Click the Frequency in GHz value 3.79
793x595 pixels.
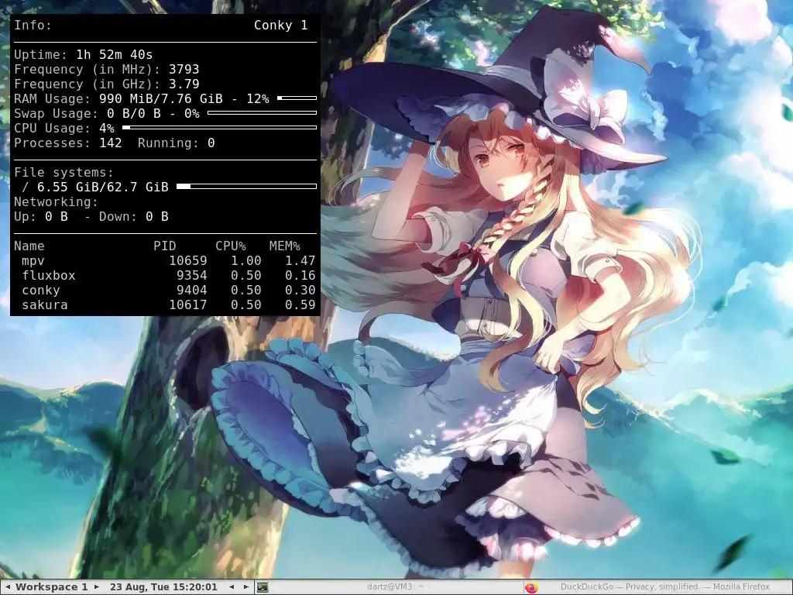pyautogui.click(x=184, y=84)
